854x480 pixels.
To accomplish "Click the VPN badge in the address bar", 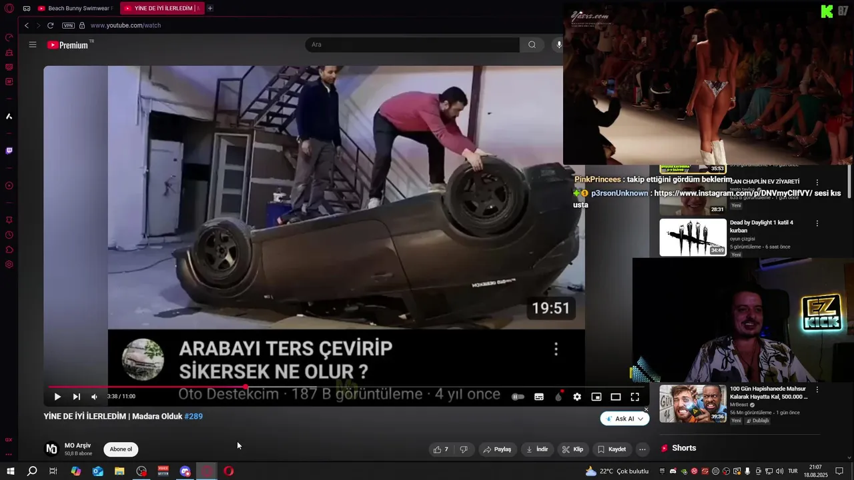I will [x=68, y=25].
